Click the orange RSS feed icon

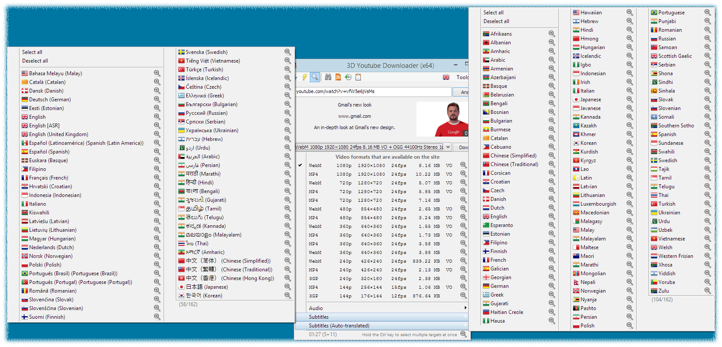(x=338, y=77)
